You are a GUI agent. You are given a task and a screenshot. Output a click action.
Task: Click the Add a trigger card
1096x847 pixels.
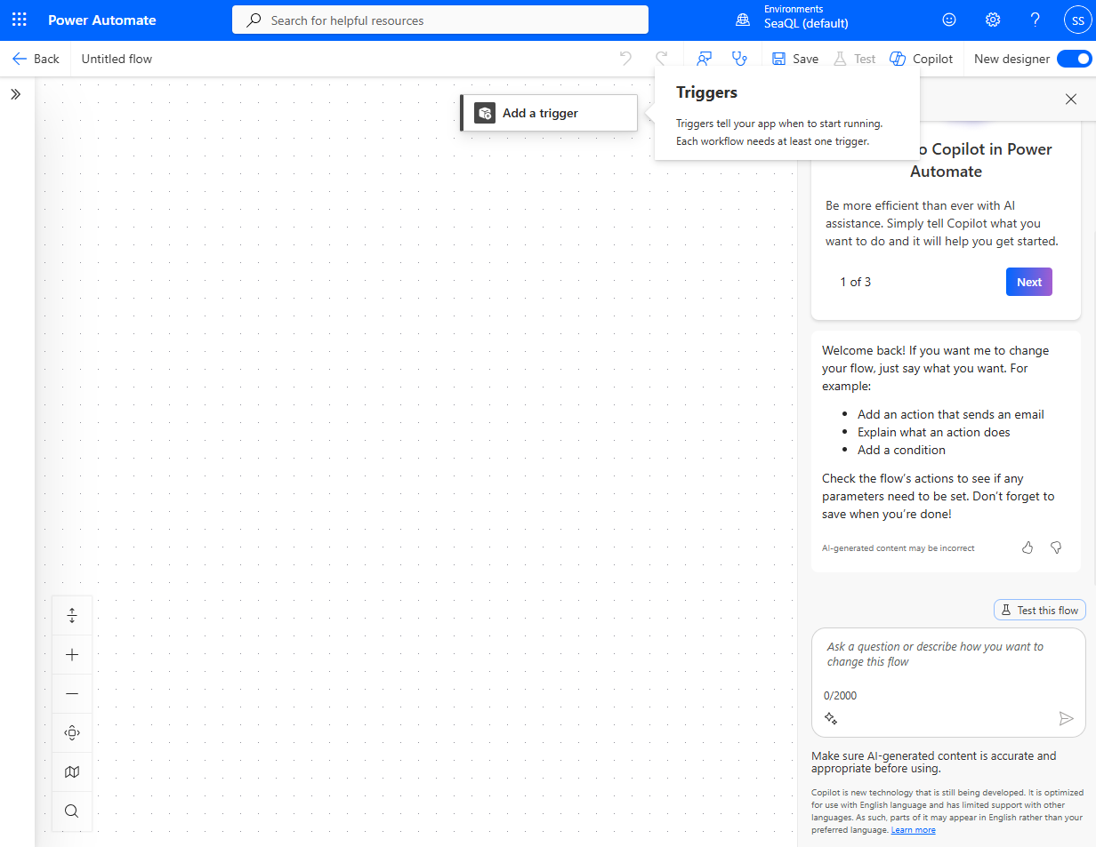(x=549, y=113)
